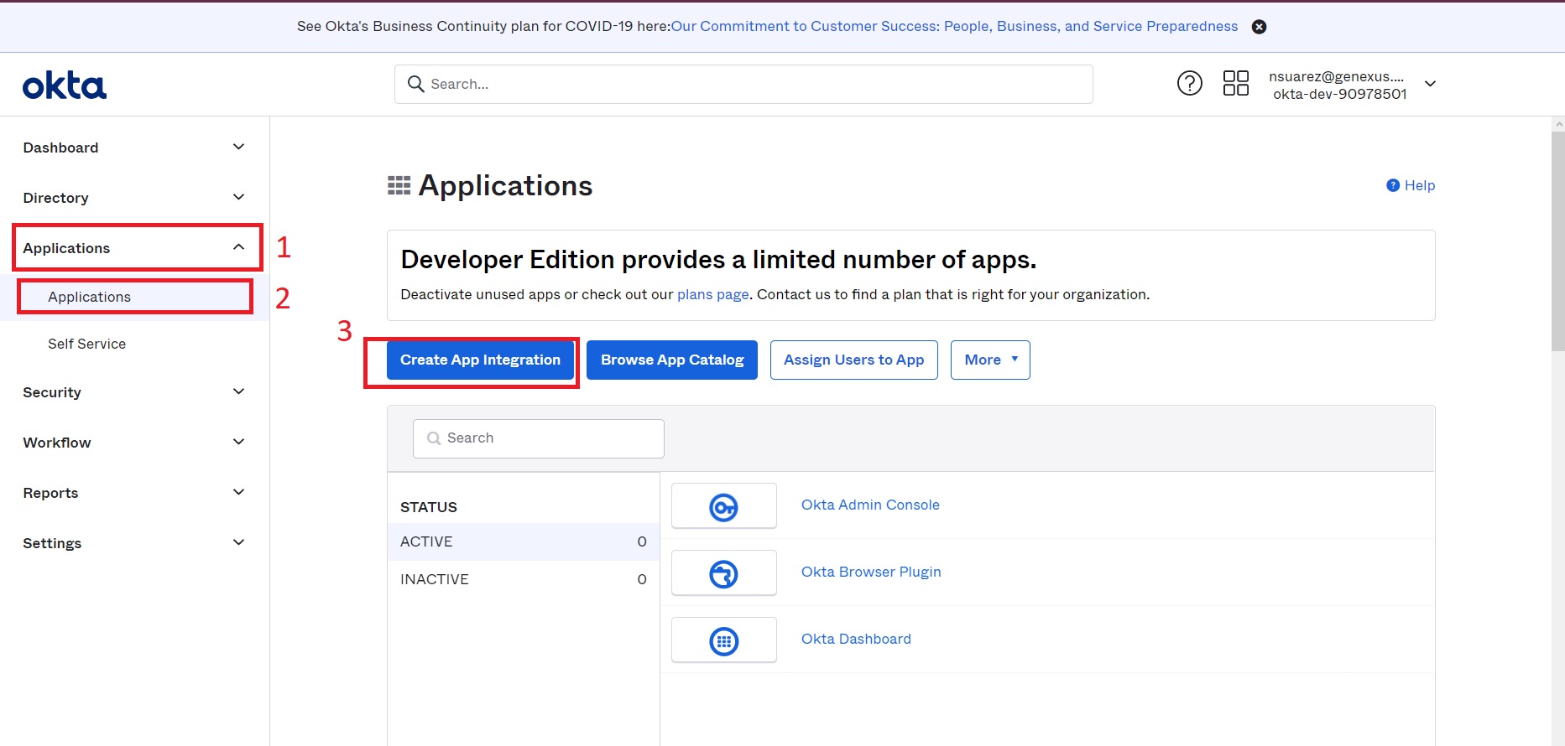Click the Okta Admin Console app icon
The height and width of the screenshot is (746, 1565).
[x=723, y=506]
